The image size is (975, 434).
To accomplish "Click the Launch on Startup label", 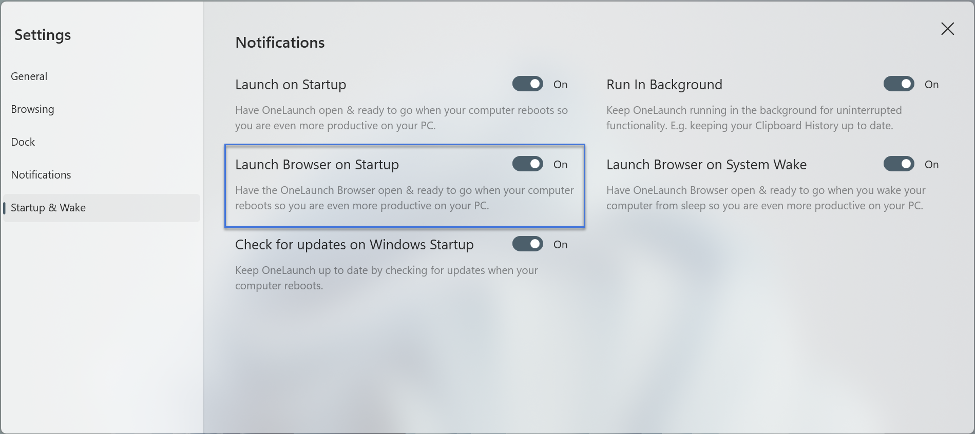I will point(291,85).
